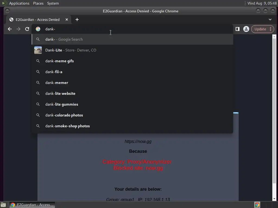Click the Dank-Lite store thumbnail image
The height and width of the screenshot is (208, 278).
(38, 50)
